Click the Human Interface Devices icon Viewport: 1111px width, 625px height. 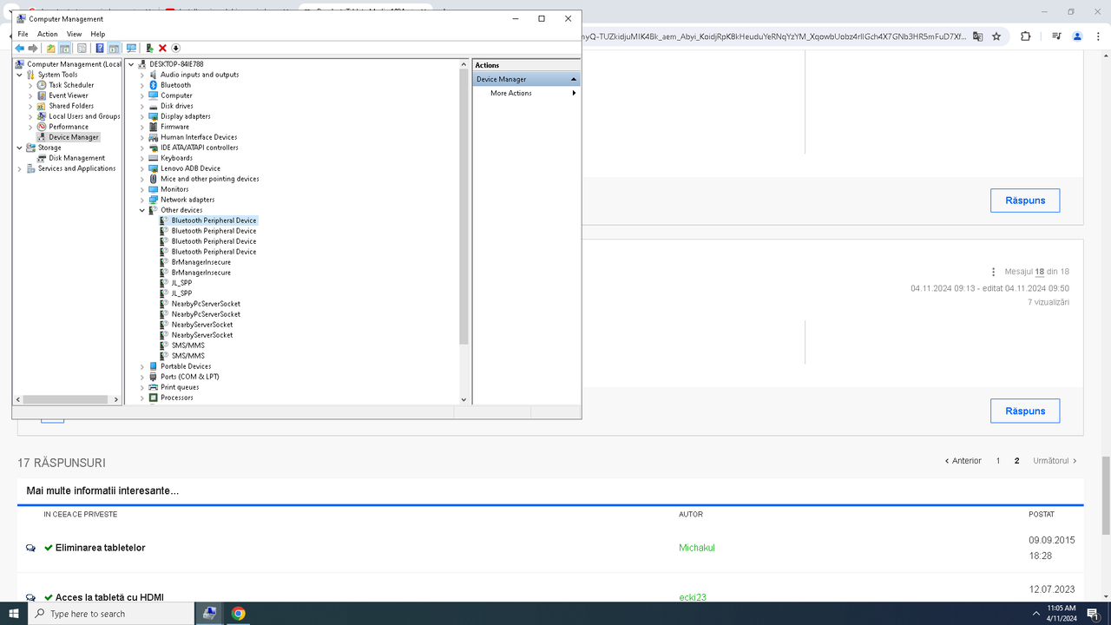(154, 137)
